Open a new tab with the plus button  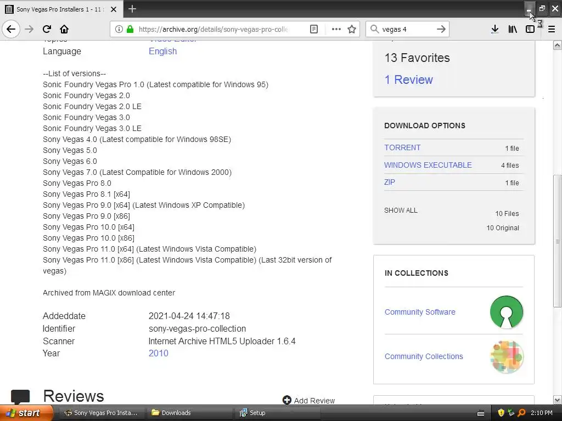[132, 9]
